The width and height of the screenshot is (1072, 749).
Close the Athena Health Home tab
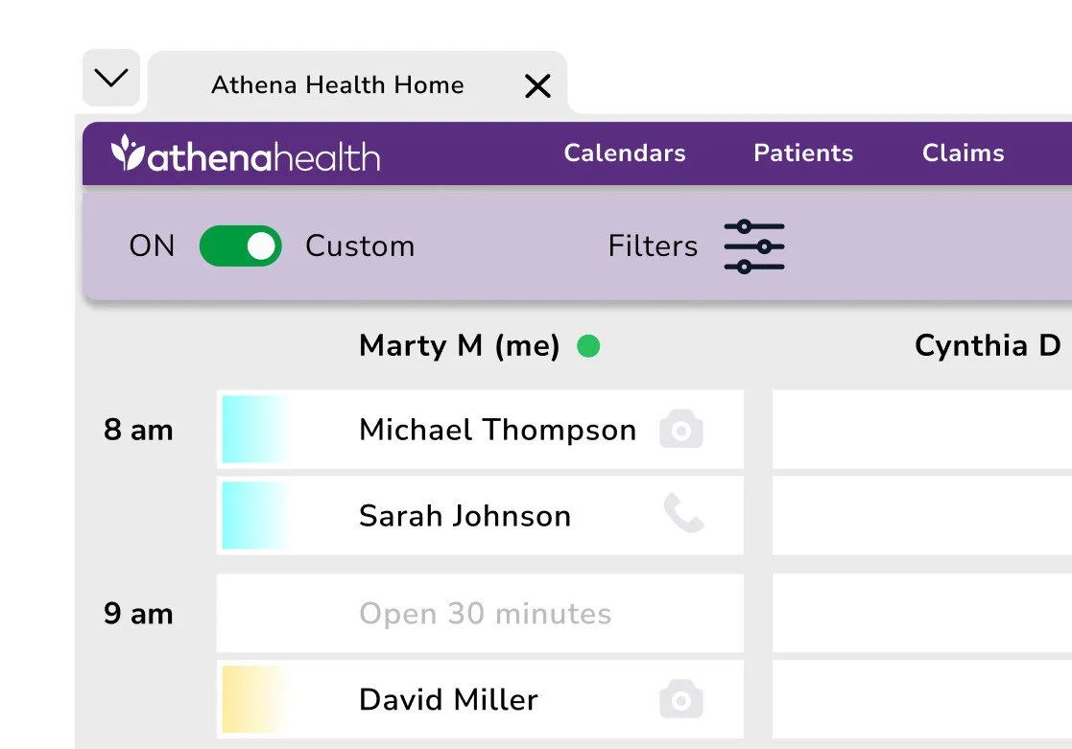pos(537,86)
